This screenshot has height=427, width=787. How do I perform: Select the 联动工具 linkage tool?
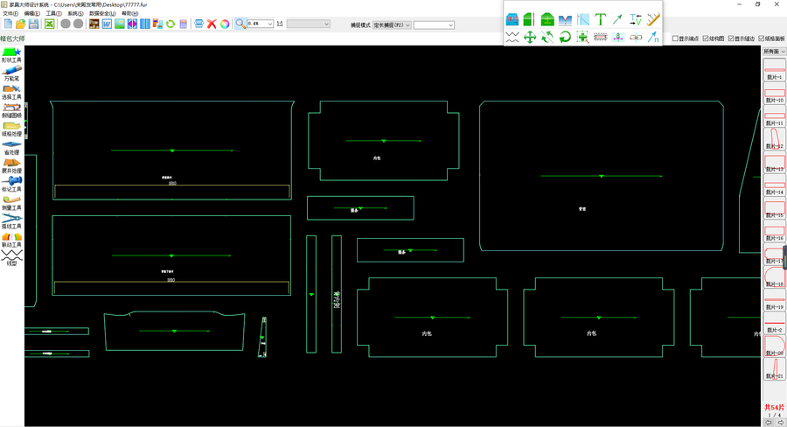coord(11,240)
